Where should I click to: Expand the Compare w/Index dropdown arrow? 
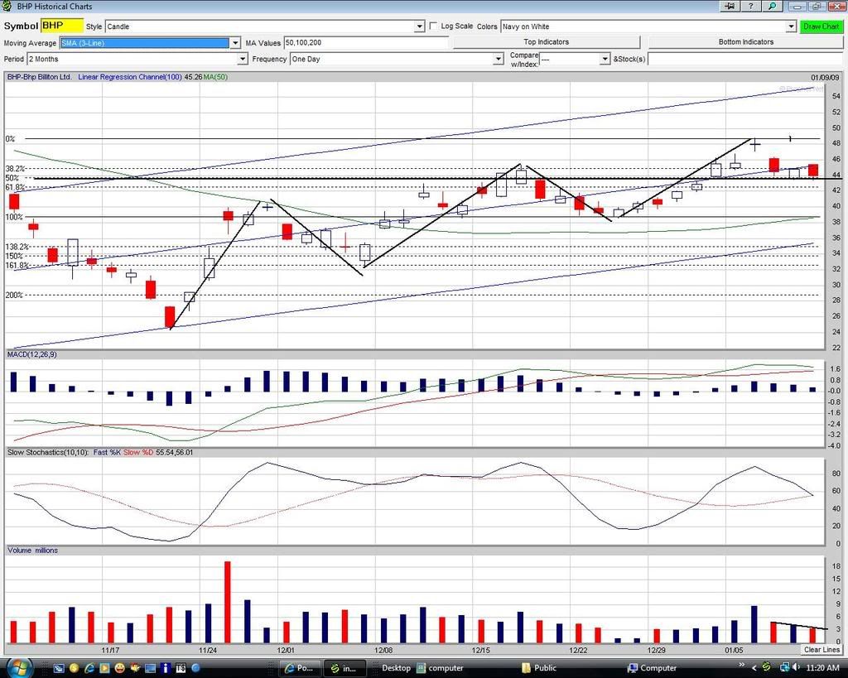605,59
